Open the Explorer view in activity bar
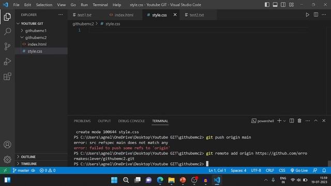The width and height of the screenshot is (331, 186). [7, 17]
